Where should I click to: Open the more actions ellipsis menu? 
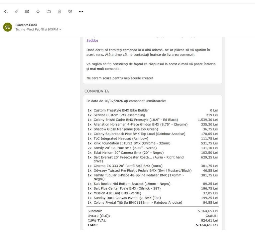(x=81, y=11)
